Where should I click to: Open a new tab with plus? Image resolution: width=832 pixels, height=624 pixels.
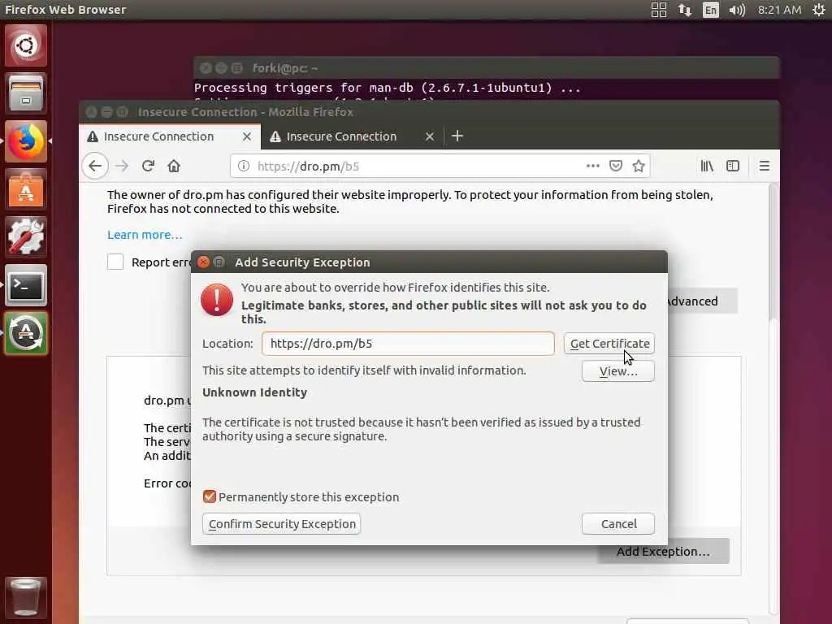point(457,136)
